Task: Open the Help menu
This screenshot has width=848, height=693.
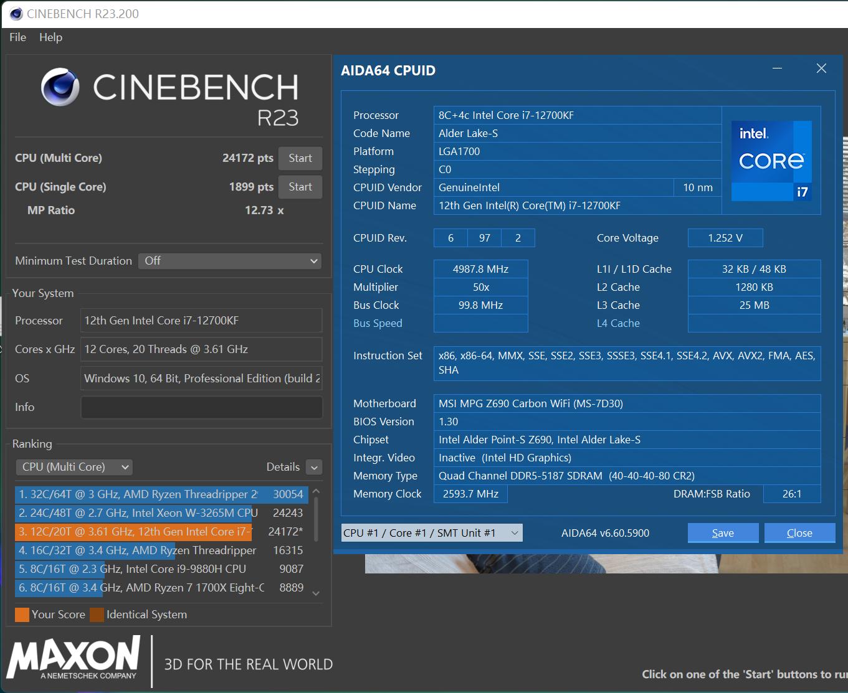Action: [x=50, y=37]
